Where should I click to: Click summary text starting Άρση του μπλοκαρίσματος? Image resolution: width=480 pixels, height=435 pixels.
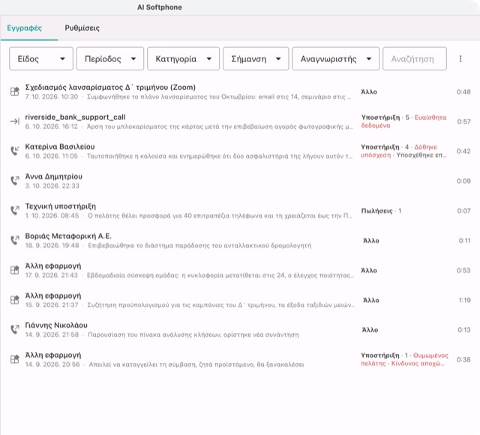(x=220, y=127)
